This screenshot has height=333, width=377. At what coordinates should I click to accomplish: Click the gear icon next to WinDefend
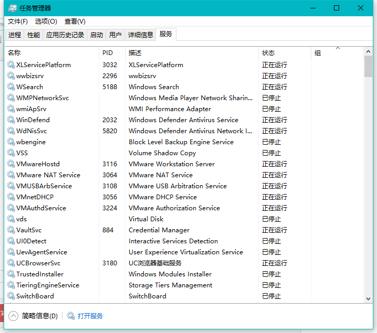click(x=11, y=120)
